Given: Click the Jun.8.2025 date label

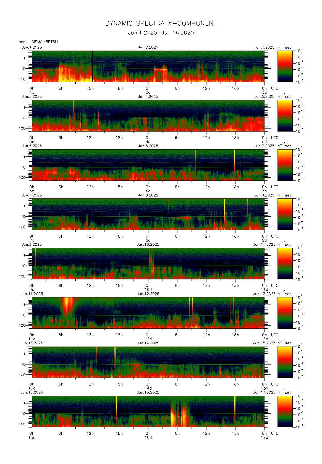Looking at the screenshot, I should point(148,195).
